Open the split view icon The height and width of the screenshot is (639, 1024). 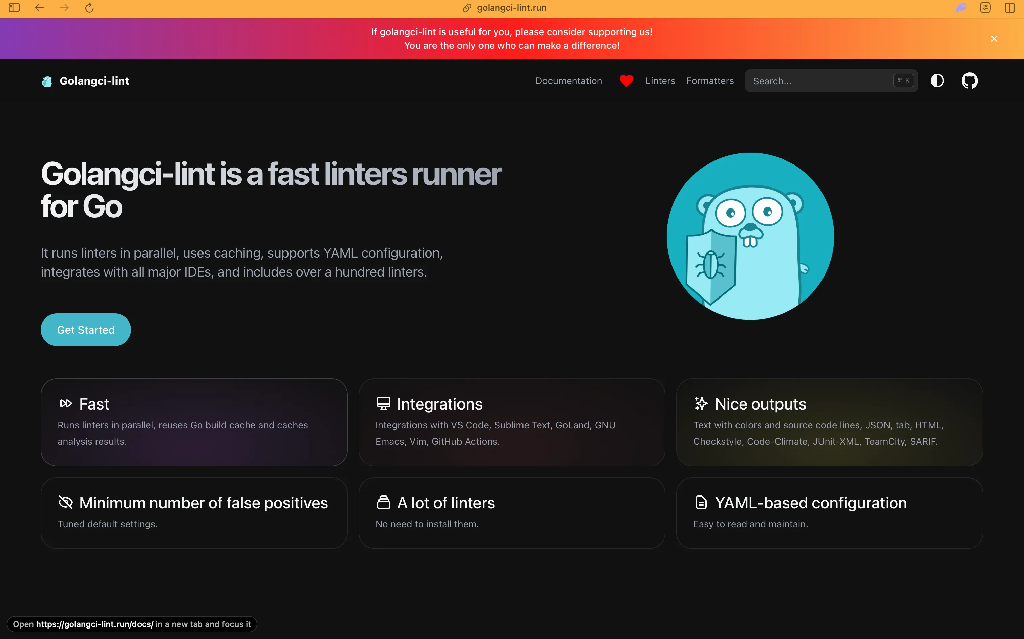pyautogui.click(x=1010, y=7)
